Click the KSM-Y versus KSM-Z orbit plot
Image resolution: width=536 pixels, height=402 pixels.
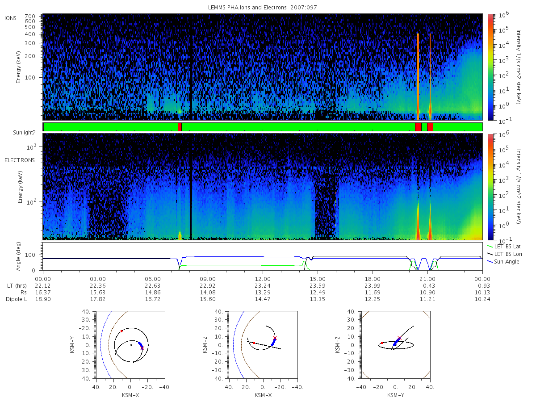(x=396, y=345)
